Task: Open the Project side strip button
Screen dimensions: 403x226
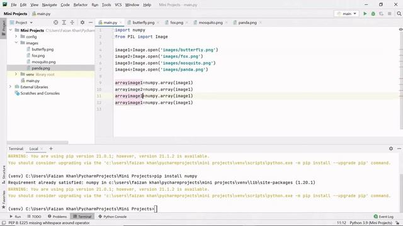Action: [x=4, y=28]
